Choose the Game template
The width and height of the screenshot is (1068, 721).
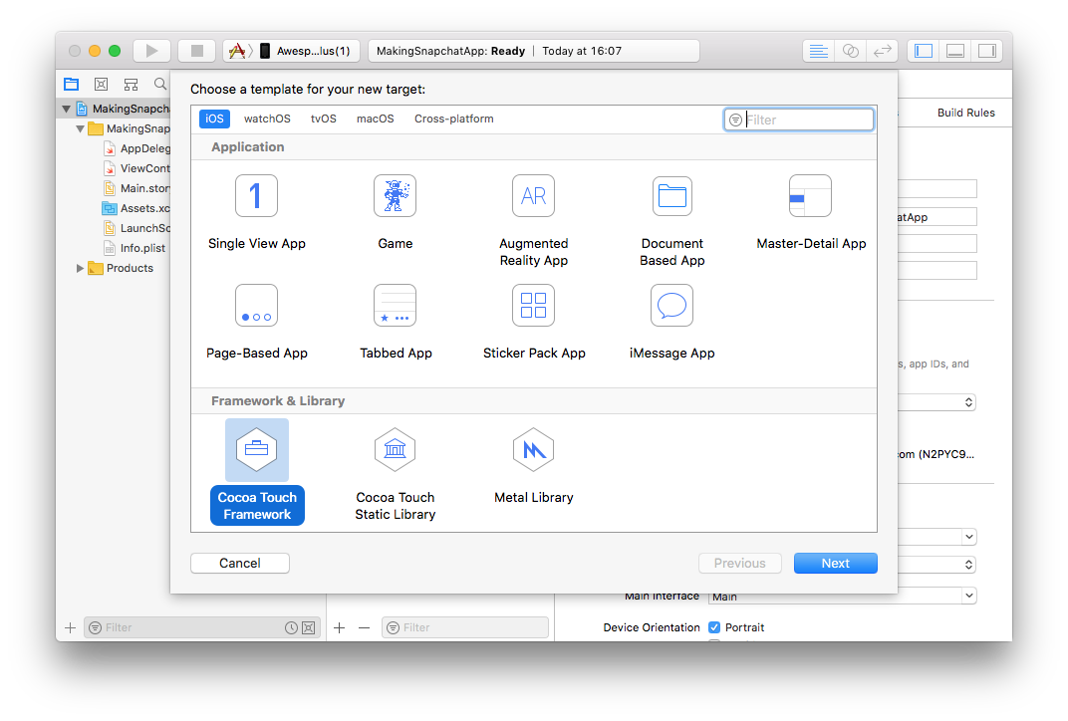[x=396, y=212]
